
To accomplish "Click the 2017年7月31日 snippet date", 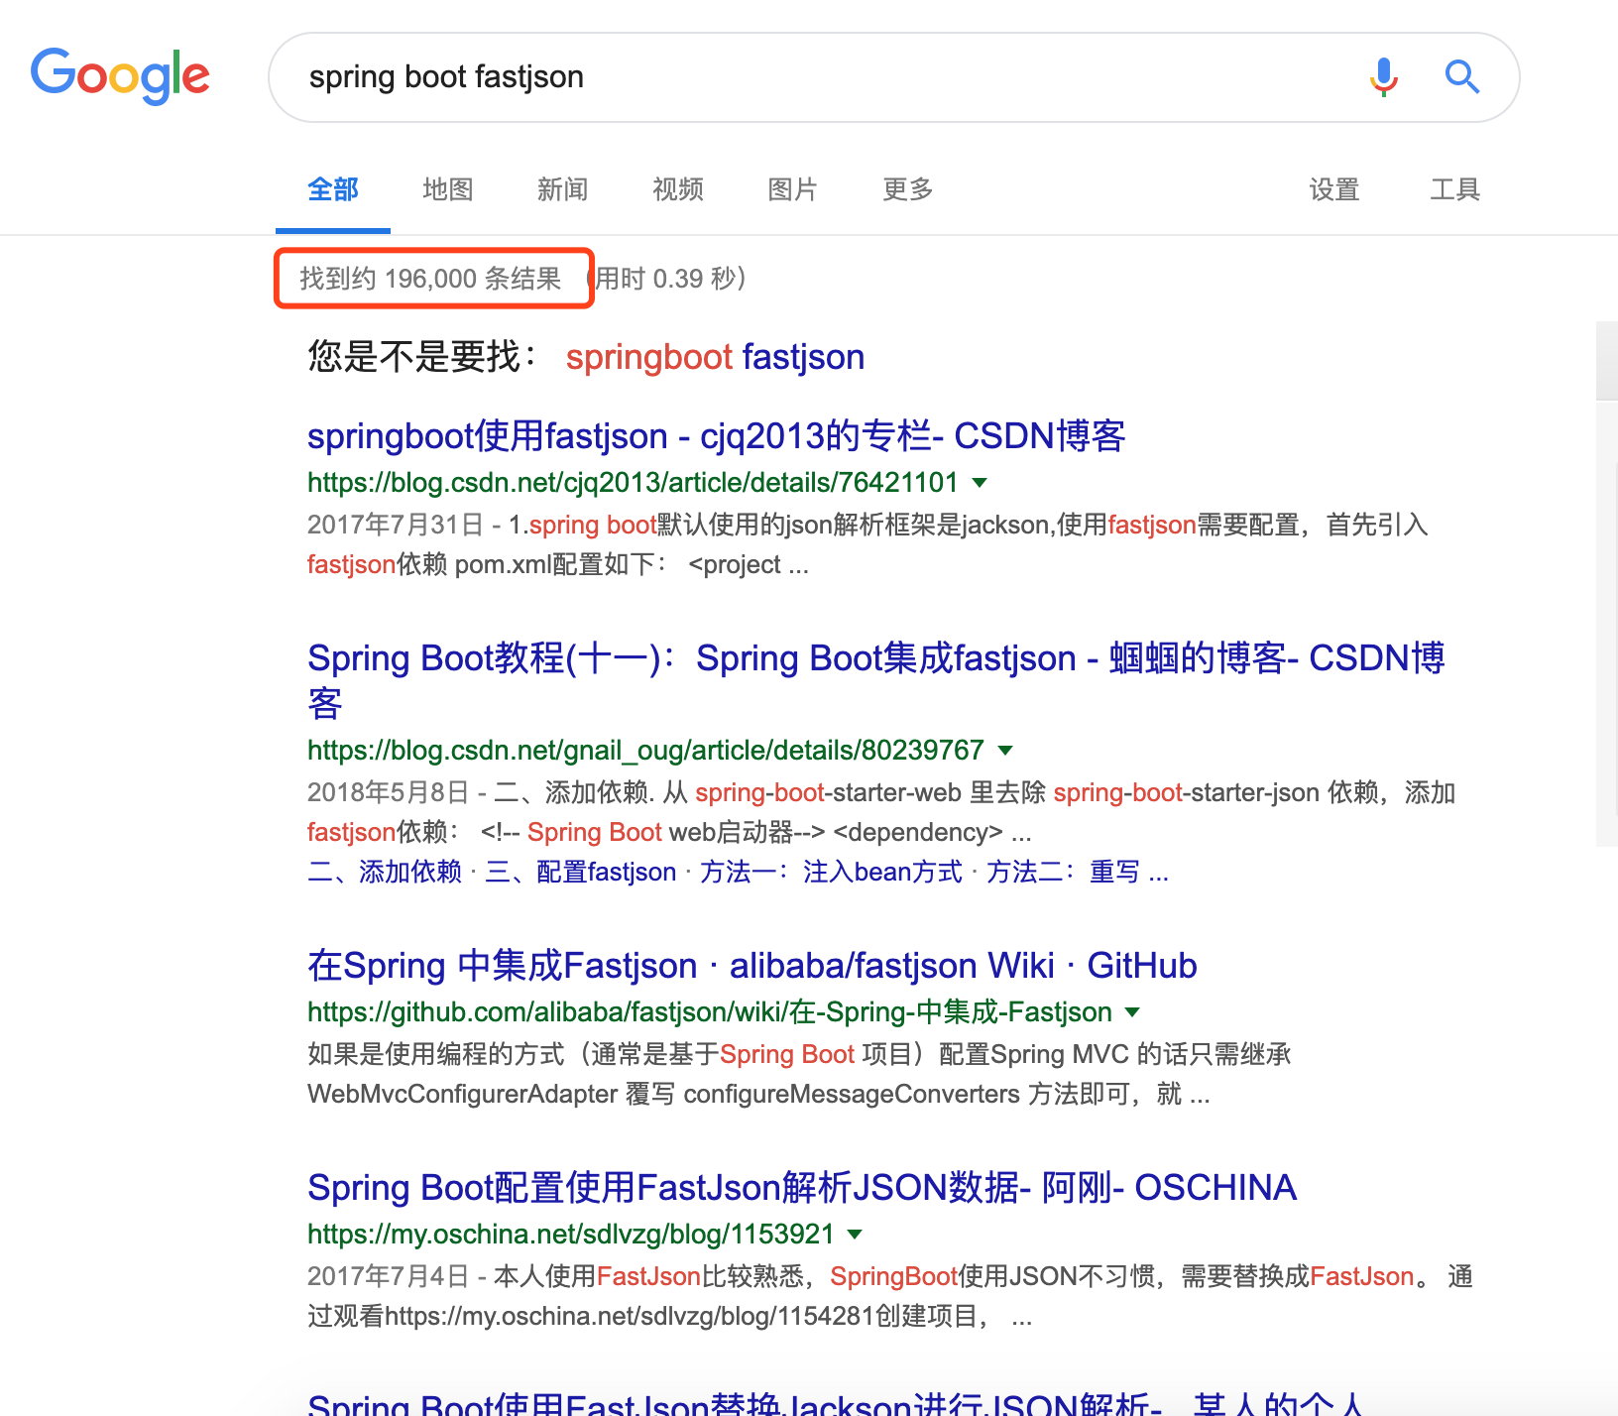I will pyautogui.click(x=396, y=525).
